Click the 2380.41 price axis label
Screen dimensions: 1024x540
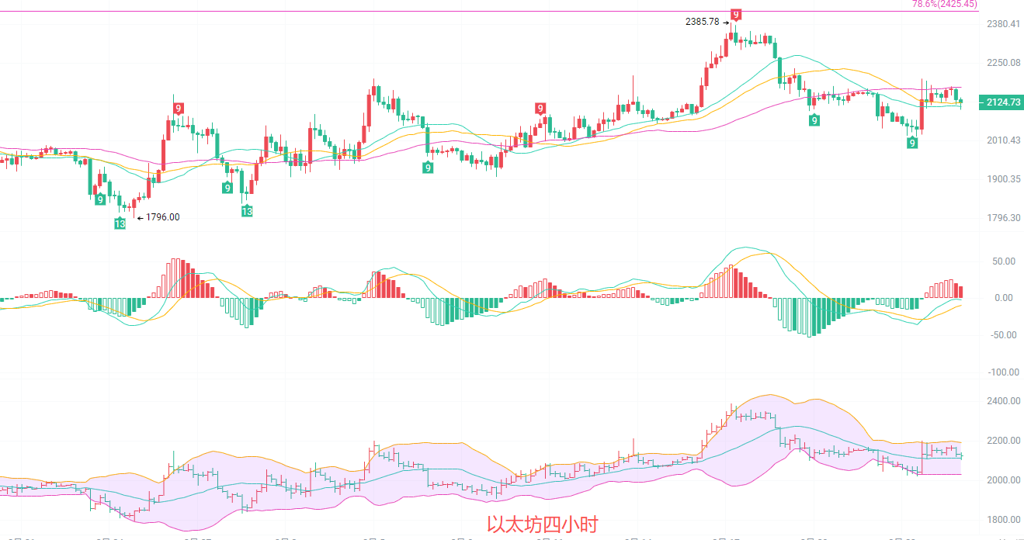coord(1003,24)
